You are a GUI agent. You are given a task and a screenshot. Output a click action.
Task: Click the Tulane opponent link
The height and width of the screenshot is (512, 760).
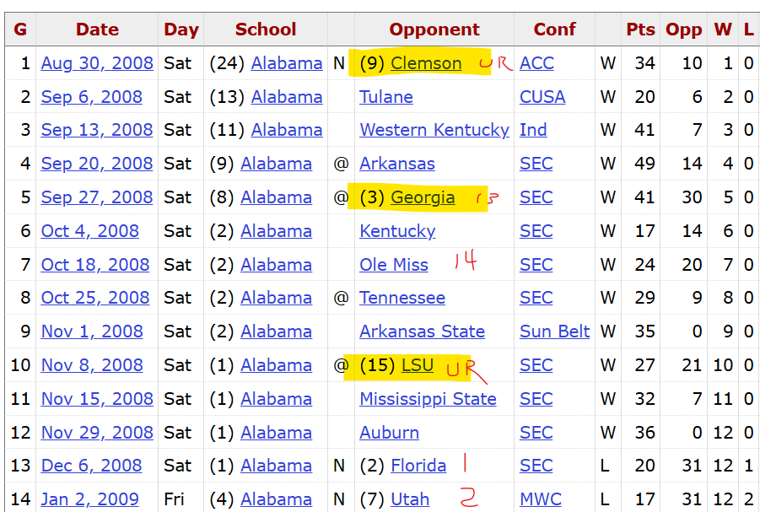[x=386, y=97]
